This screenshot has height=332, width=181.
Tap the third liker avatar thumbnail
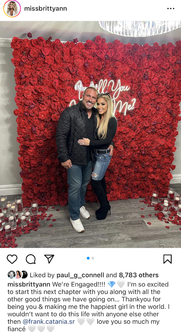click(24, 275)
